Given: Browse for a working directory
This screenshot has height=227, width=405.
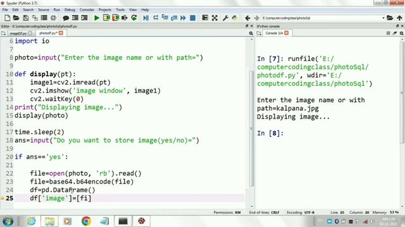Looking at the screenshot, I should click(x=390, y=18).
